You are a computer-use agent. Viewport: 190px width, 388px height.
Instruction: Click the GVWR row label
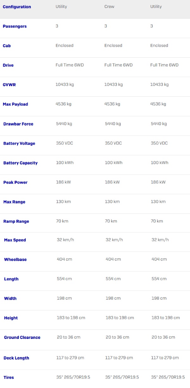[9, 85]
